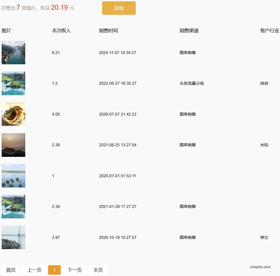The image size is (280, 276).
Task: Click the 图片 column header
Action: point(6,31)
